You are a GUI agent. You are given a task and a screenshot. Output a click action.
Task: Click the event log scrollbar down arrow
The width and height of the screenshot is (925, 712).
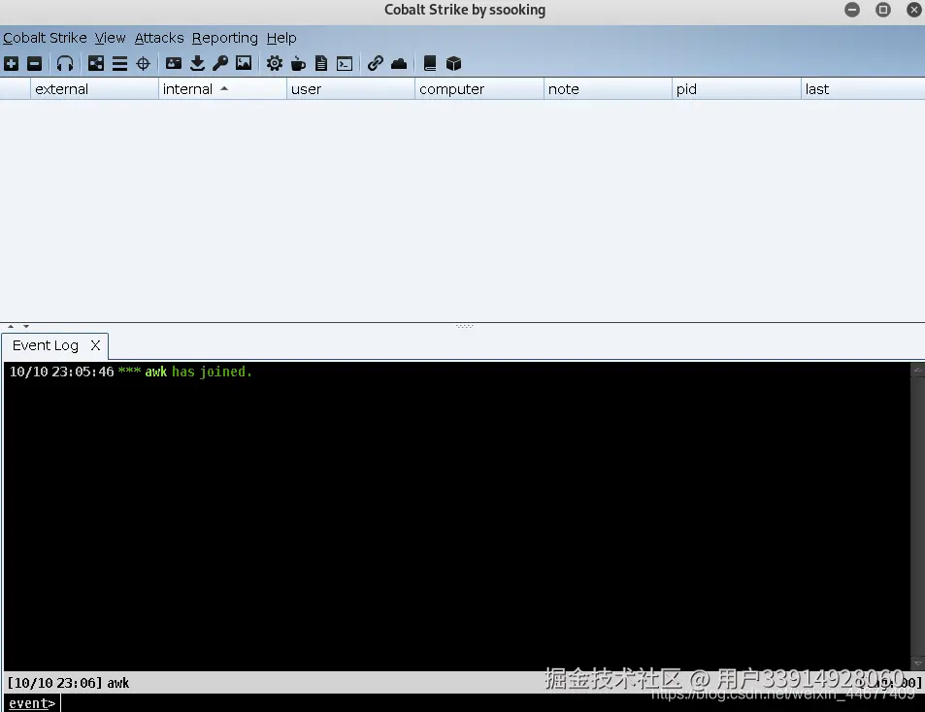(917, 663)
